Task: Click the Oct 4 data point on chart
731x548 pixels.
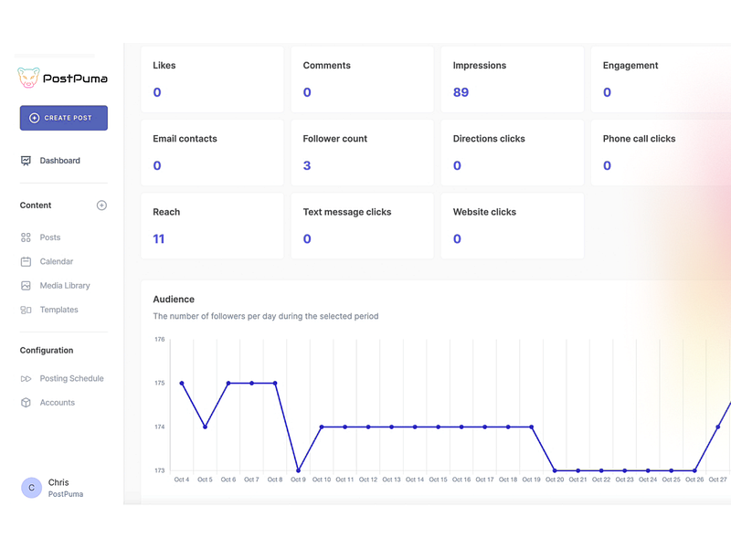Action: tap(182, 384)
